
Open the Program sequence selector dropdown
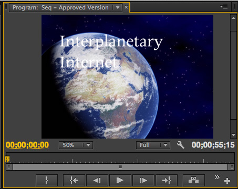tap(118, 7)
